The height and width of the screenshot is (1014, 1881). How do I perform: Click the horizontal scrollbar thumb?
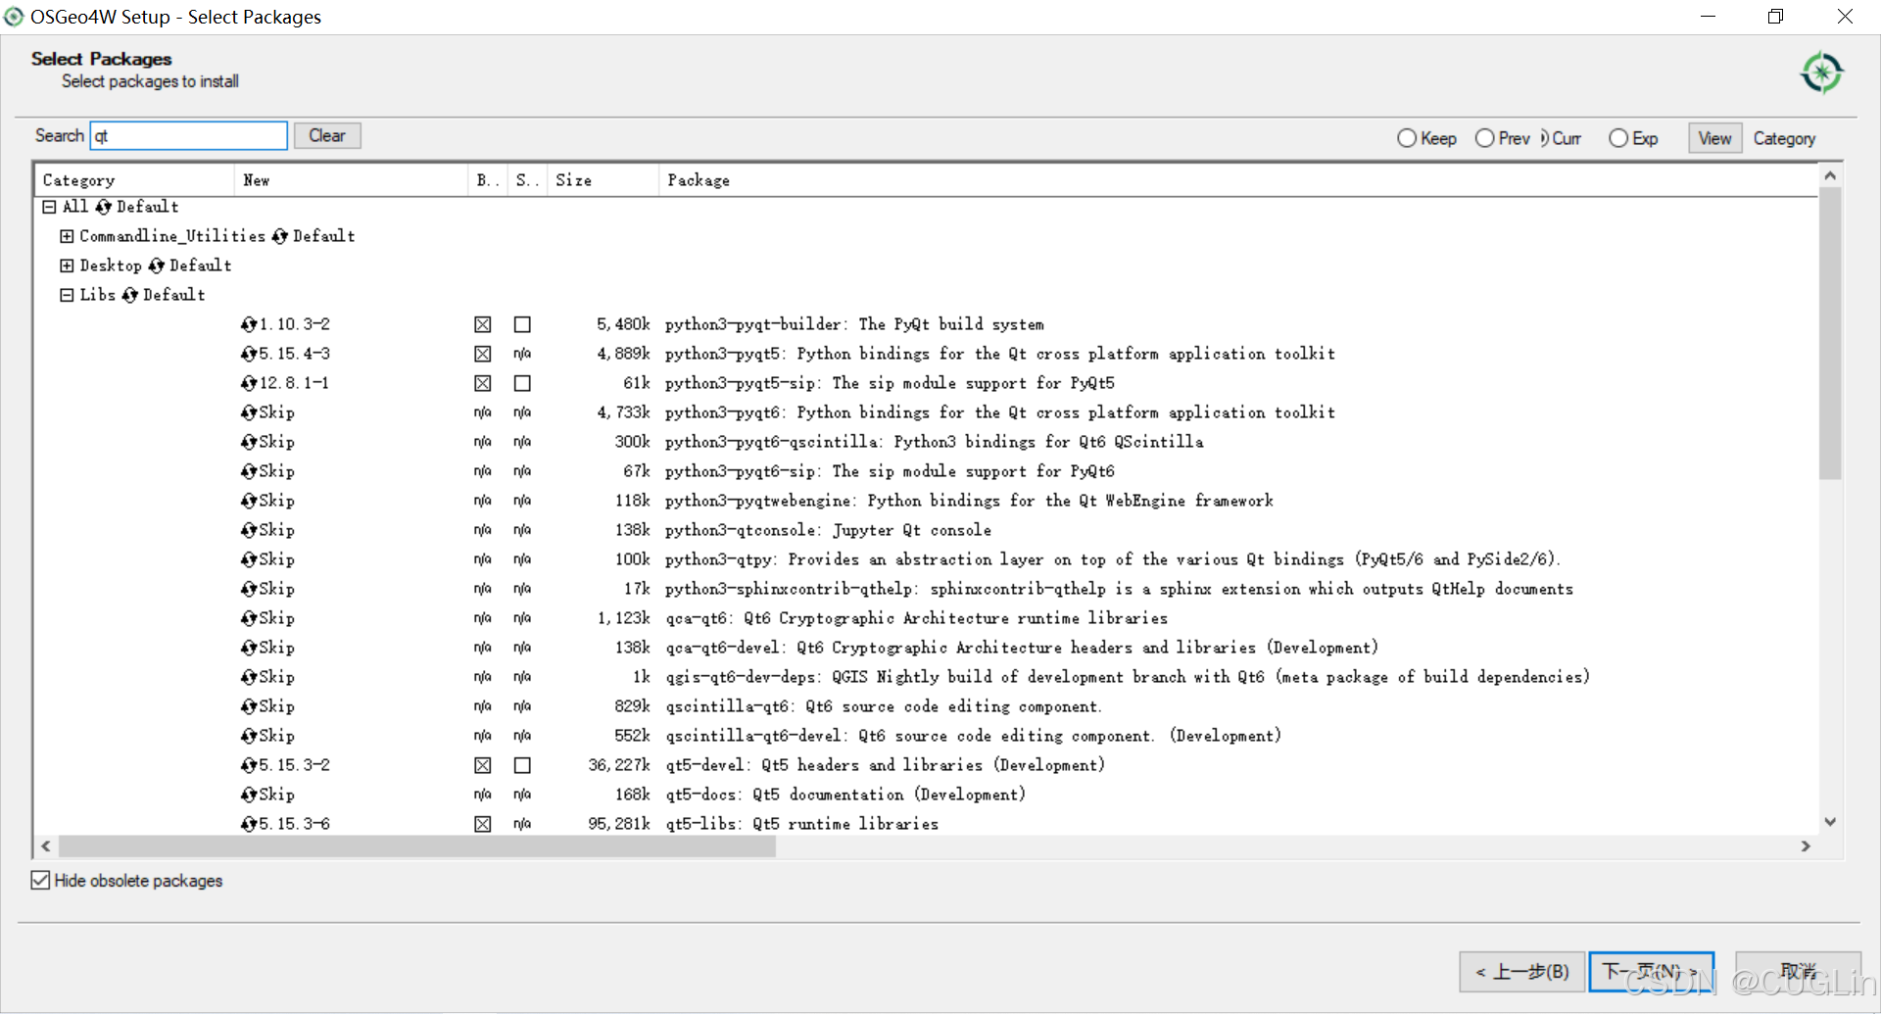[417, 846]
